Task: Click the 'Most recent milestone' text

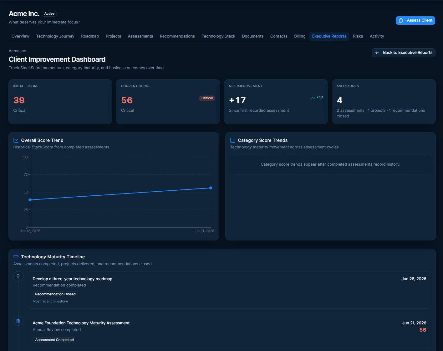Action: pyautogui.click(x=50, y=302)
